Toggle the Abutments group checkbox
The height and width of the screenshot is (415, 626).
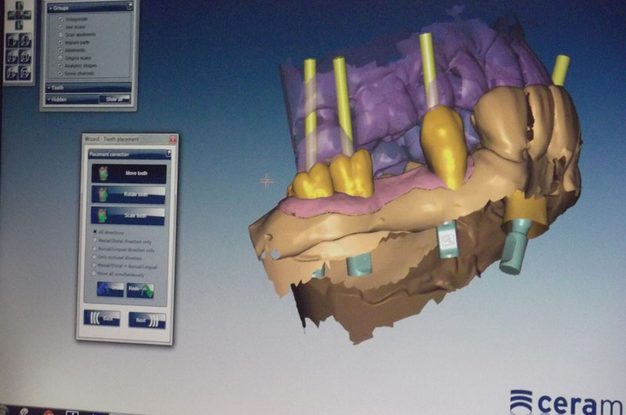61,50
